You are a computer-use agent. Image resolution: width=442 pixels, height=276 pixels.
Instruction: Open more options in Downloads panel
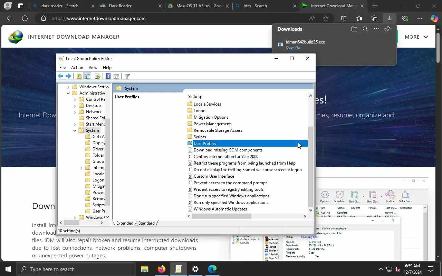point(376,29)
